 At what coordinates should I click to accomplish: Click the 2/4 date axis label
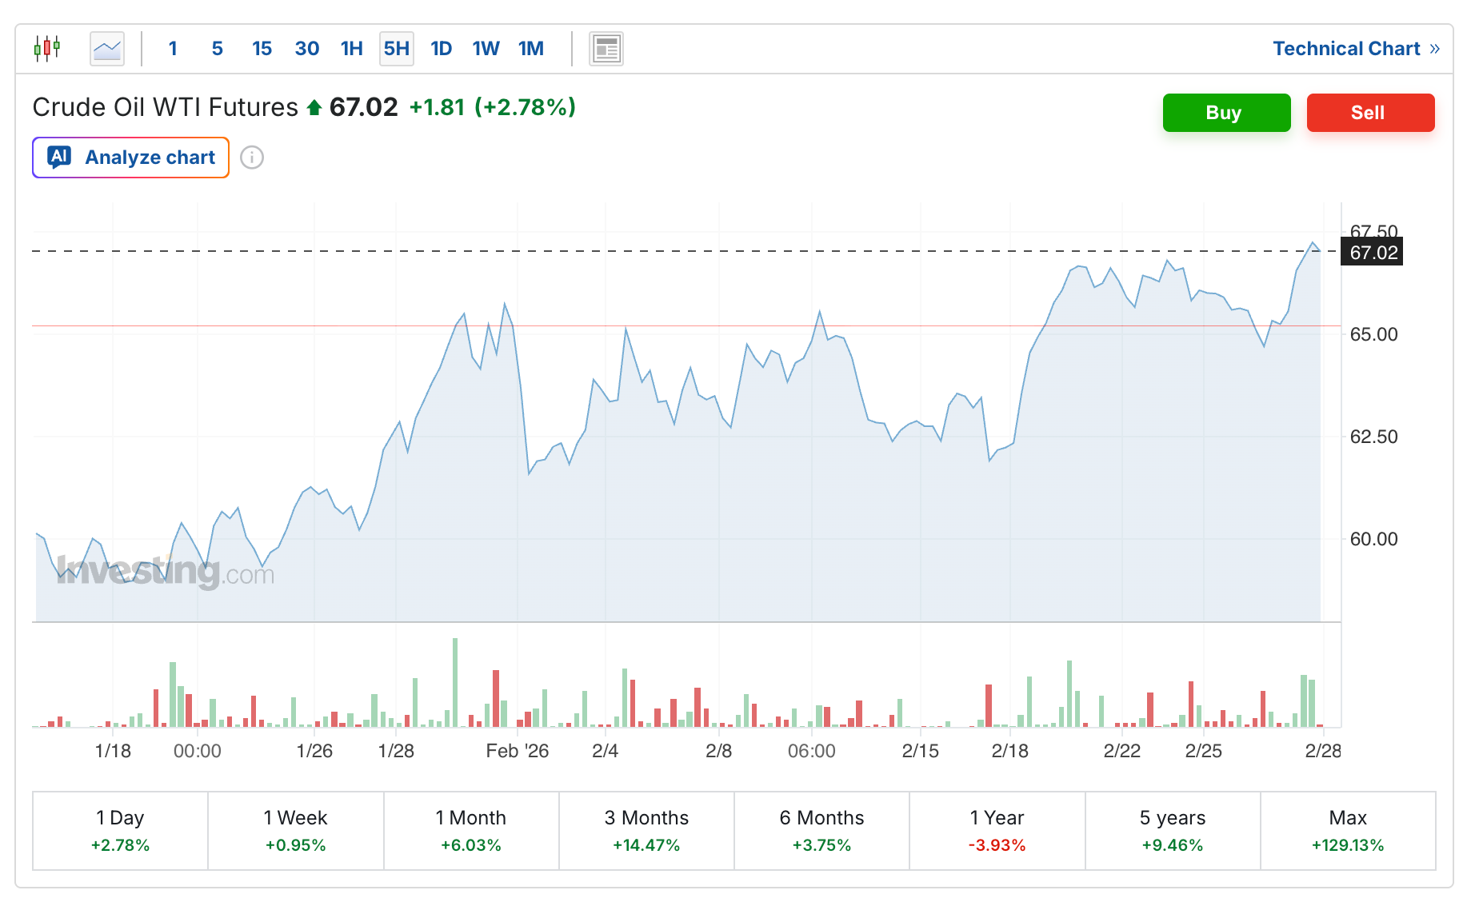tap(606, 751)
